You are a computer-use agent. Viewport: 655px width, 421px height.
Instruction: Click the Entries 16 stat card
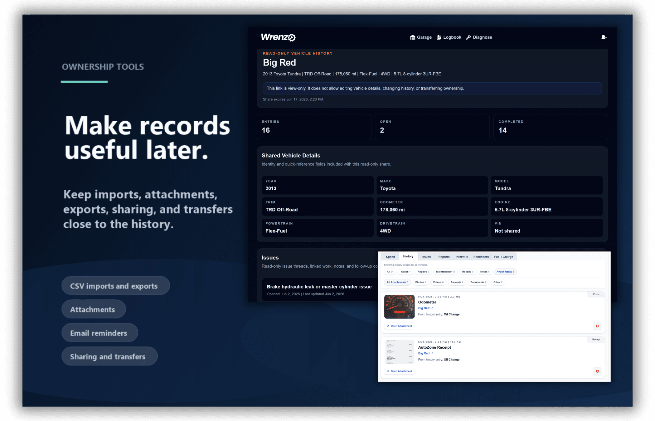tap(314, 127)
